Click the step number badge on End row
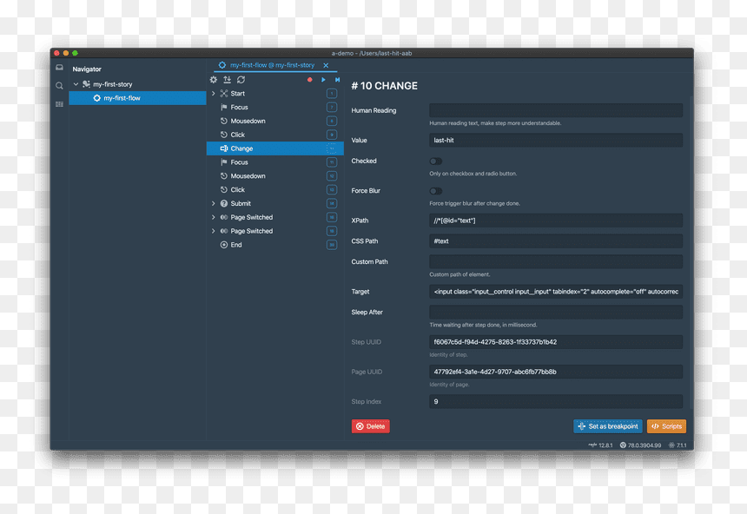The width and height of the screenshot is (747, 514). coord(332,245)
